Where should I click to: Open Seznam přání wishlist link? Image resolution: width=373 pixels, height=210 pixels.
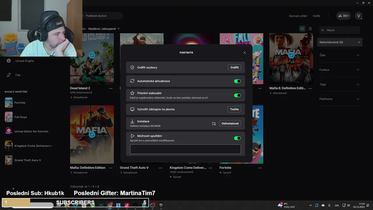point(298,16)
